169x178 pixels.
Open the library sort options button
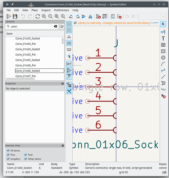click(62, 26)
